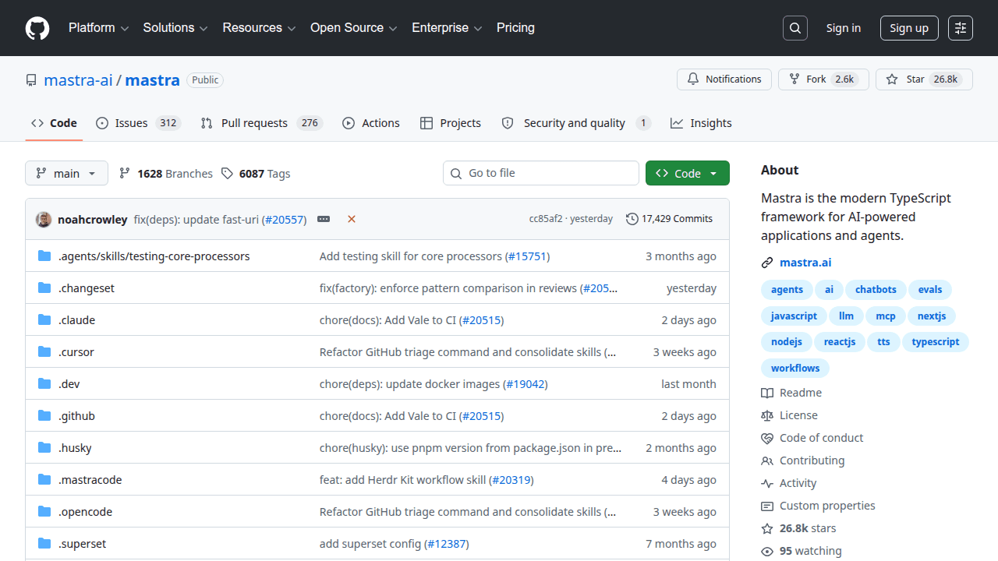View the 6087 Tags list
The height and width of the screenshot is (561, 998).
coord(256,174)
